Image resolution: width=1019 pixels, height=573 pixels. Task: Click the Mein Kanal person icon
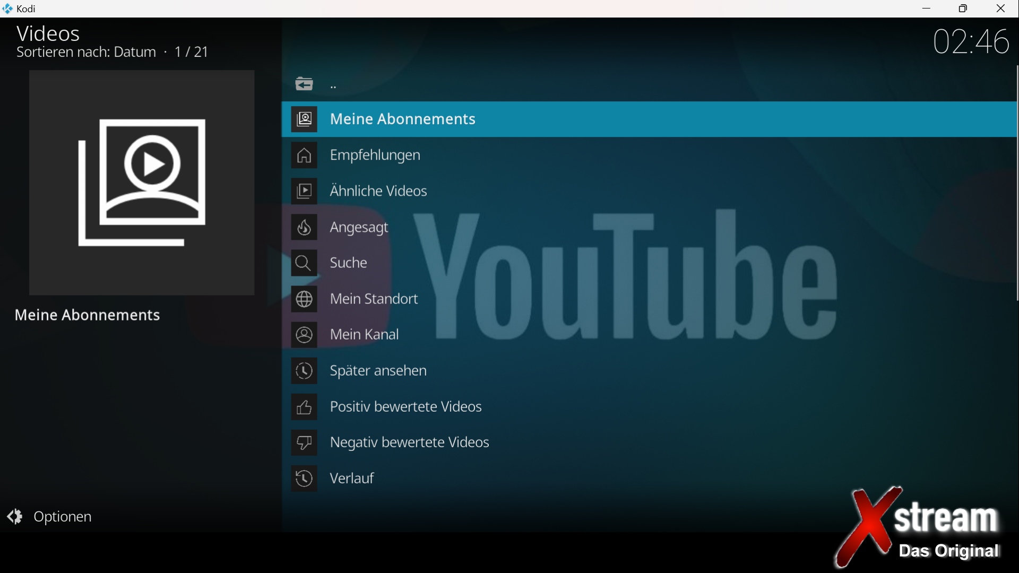pyautogui.click(x=304, y=335)
